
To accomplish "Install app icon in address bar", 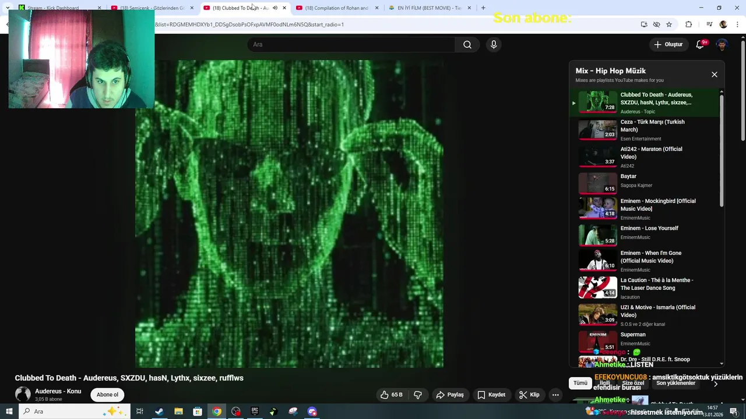I will [x=643, y=24].
